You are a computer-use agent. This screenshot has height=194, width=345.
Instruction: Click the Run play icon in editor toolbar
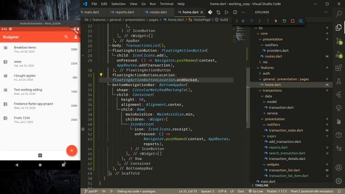coord(226,12)
